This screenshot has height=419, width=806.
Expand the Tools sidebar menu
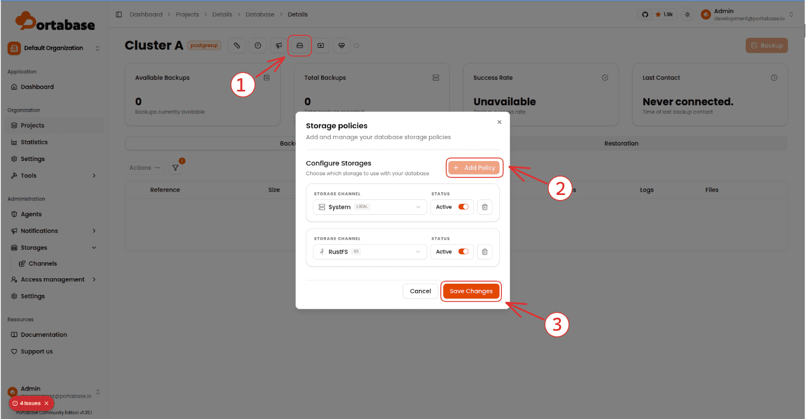[x=54, y=176]
